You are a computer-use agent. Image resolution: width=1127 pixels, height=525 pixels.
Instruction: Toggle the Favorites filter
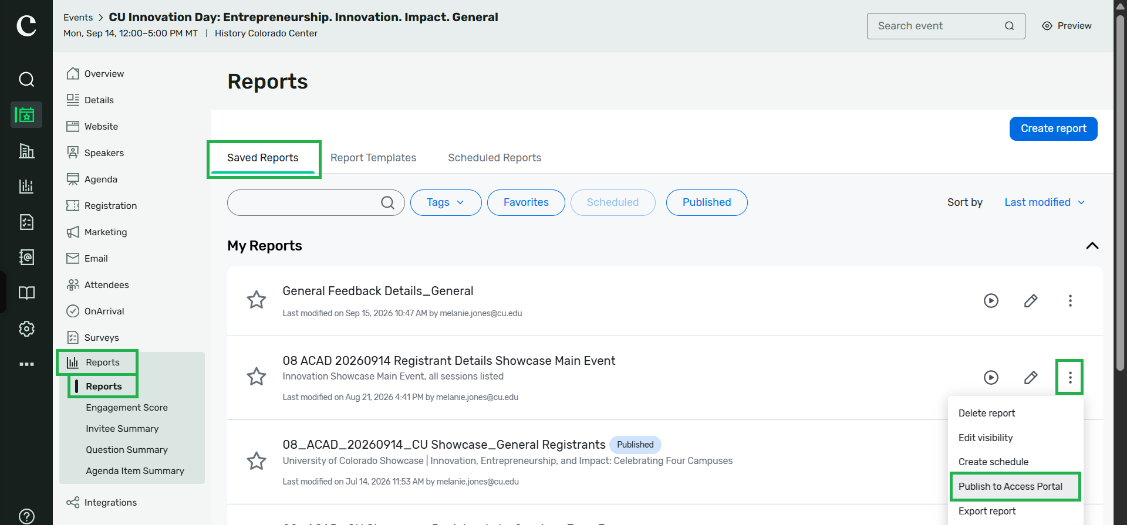pyautogui.click(x=526, y=202)
